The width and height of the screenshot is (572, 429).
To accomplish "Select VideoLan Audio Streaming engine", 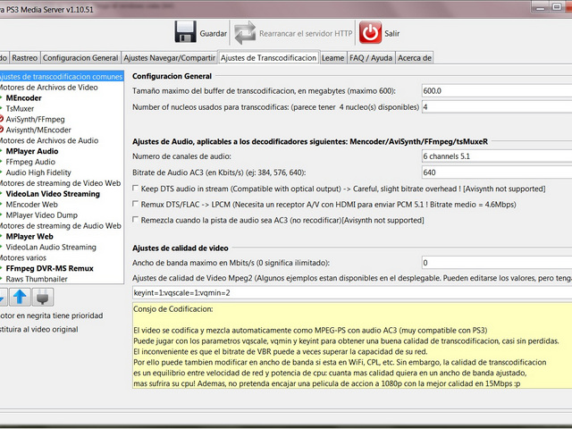I will click(51, 247).
